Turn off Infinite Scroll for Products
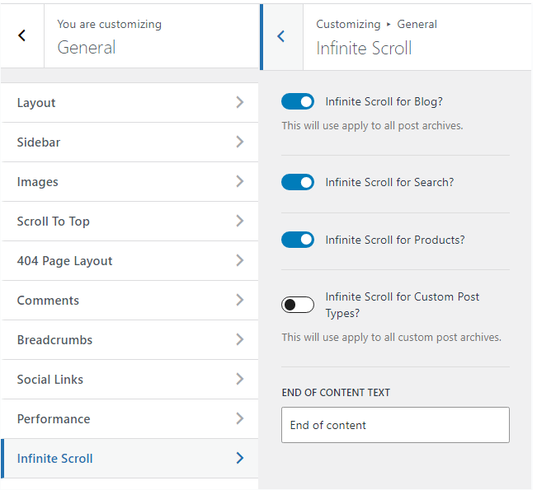 pyautogui.click(x=298, y=240)
